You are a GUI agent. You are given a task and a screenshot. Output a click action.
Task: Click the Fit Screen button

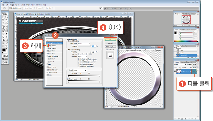(39, 8)
